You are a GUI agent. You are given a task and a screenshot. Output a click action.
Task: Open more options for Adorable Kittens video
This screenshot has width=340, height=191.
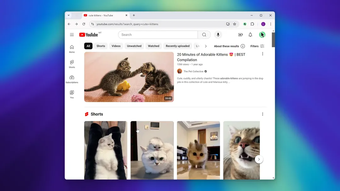[x=263, y=54]
